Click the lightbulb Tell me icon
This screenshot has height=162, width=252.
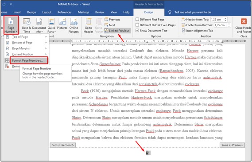[x=170, y=12]
